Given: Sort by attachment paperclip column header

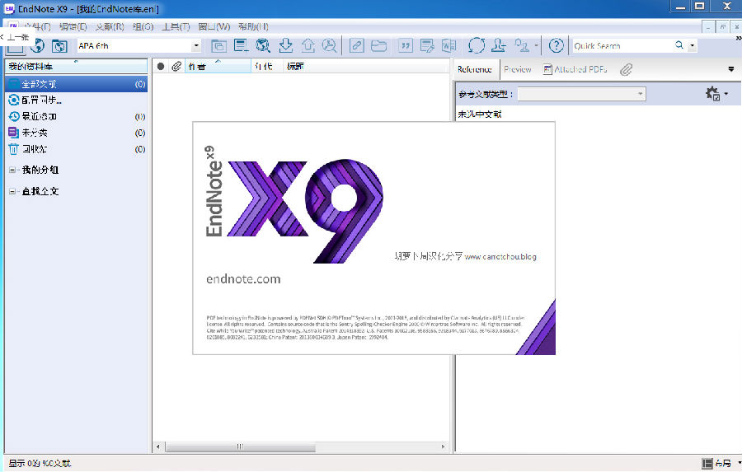Looking at the screenshot, I should click(176, 67).
